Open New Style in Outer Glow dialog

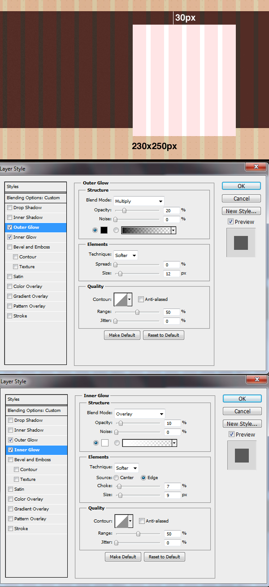241,211
